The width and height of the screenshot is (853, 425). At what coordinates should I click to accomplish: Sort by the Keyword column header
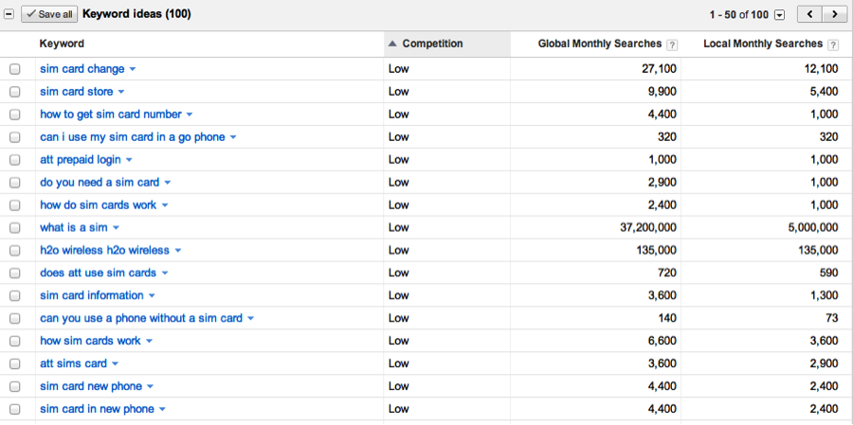(x=62, y=44)
